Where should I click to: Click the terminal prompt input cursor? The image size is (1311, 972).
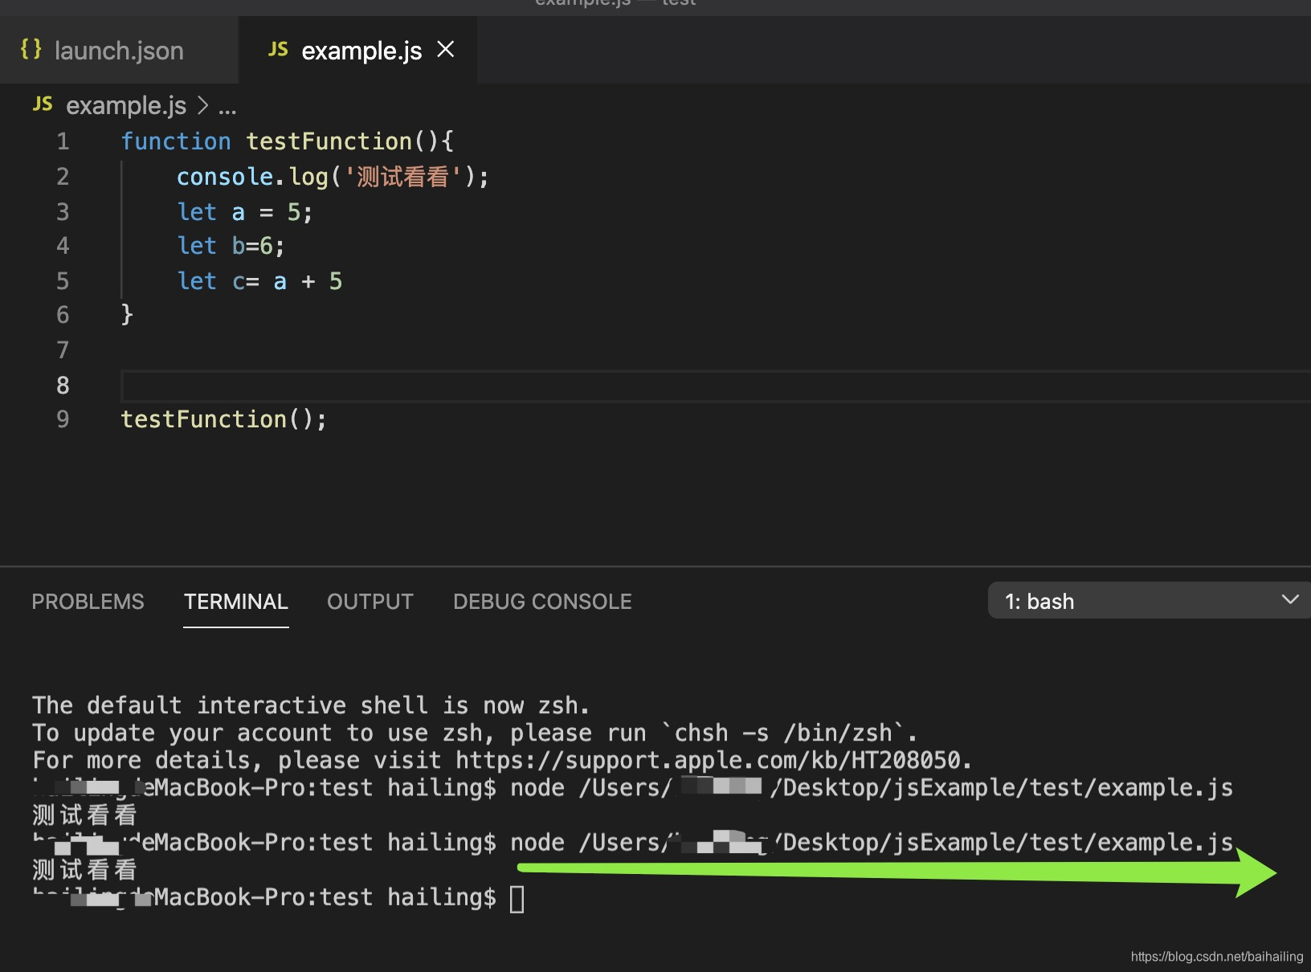pyautogui.click(x=517, y=897)
